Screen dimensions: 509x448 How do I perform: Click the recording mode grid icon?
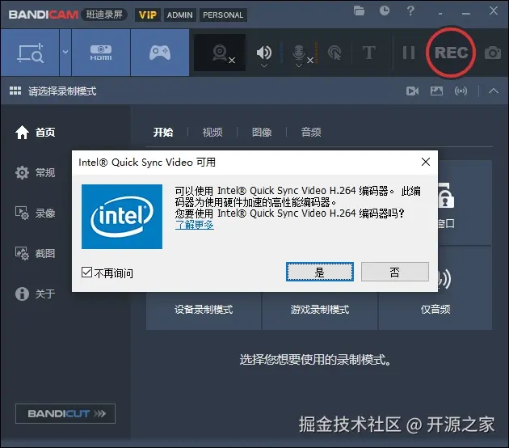(15, 91)
